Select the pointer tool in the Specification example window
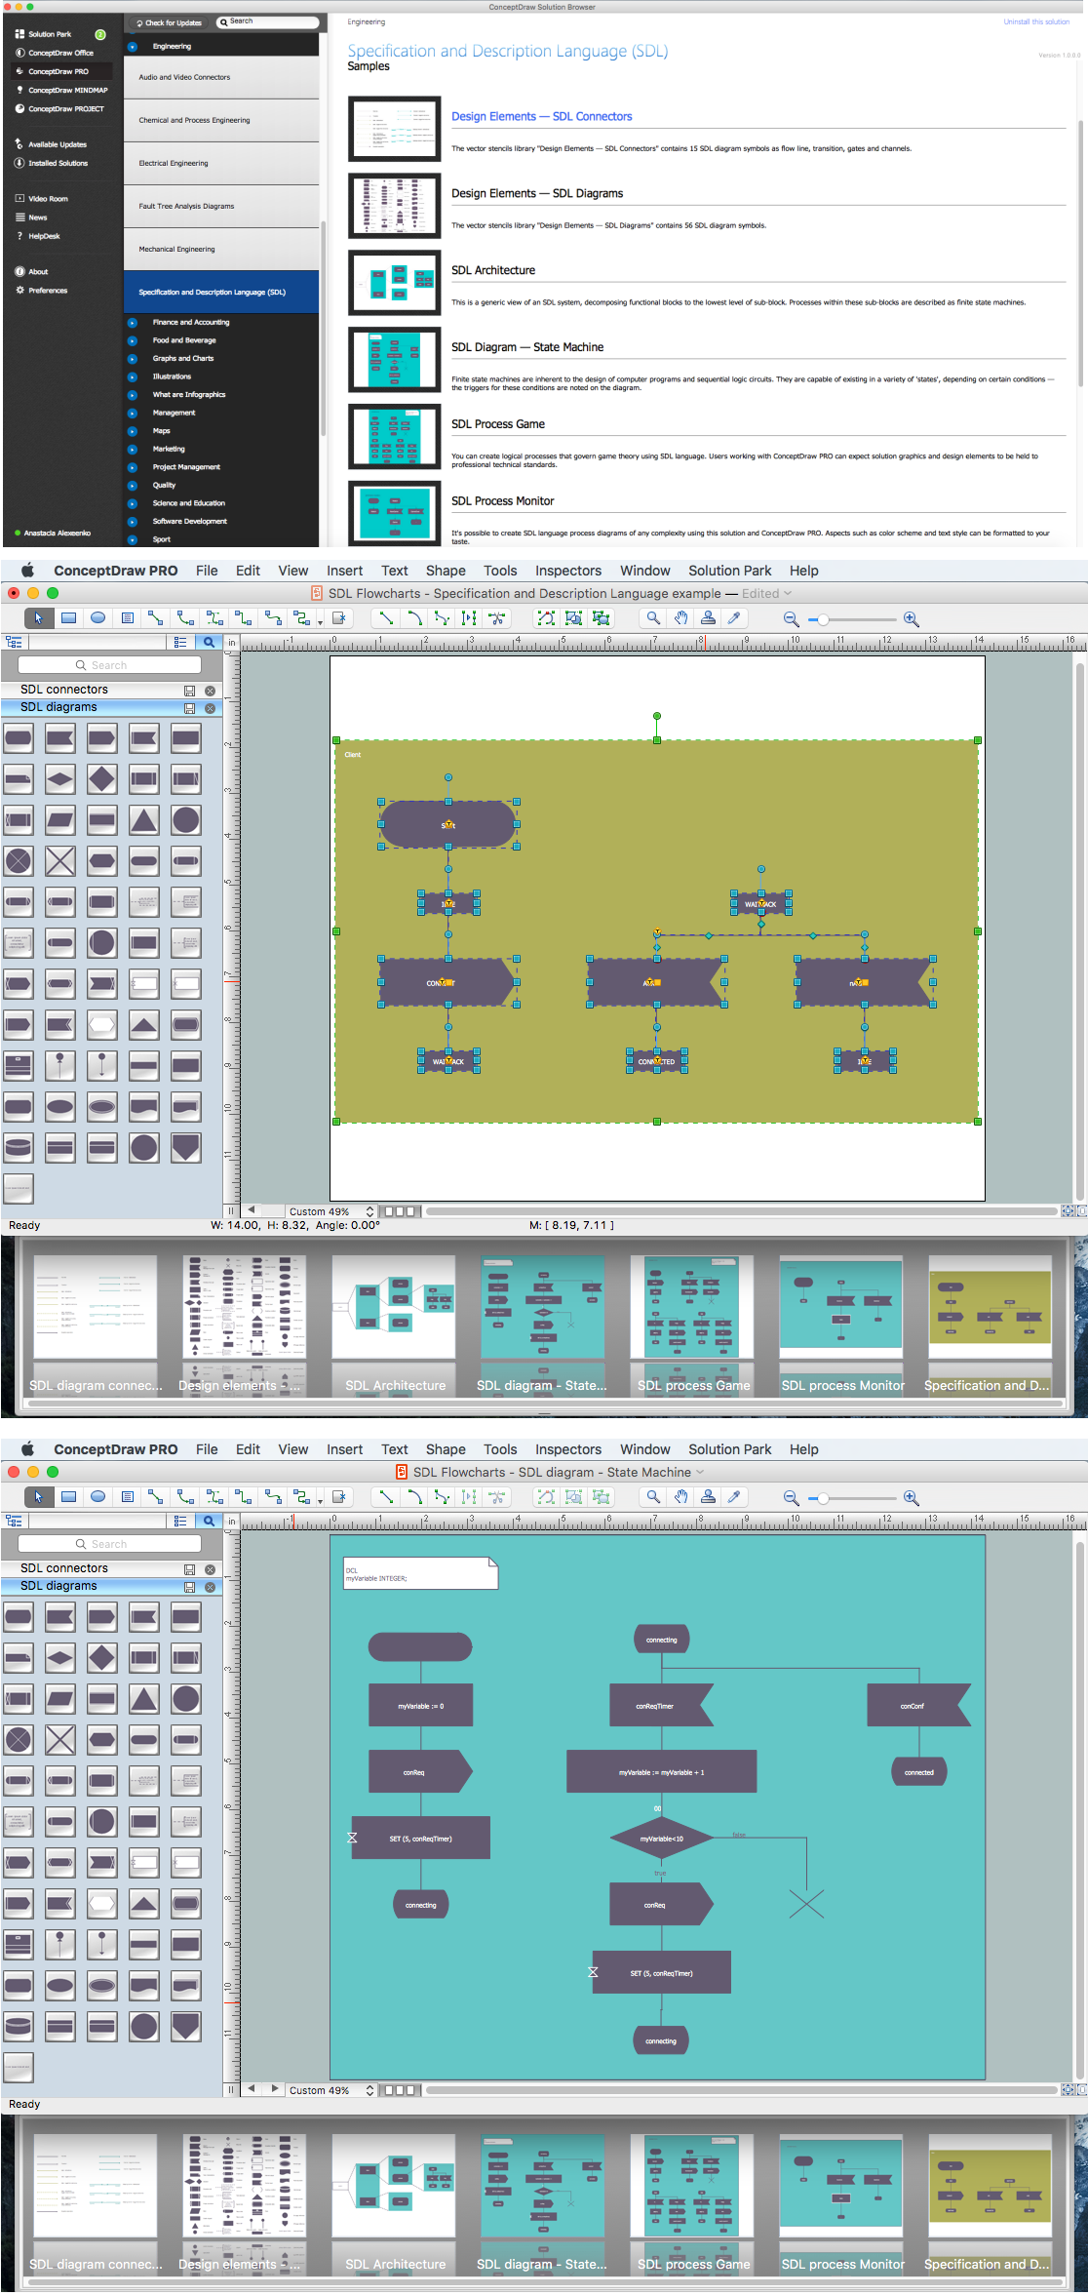 [39, 618]
